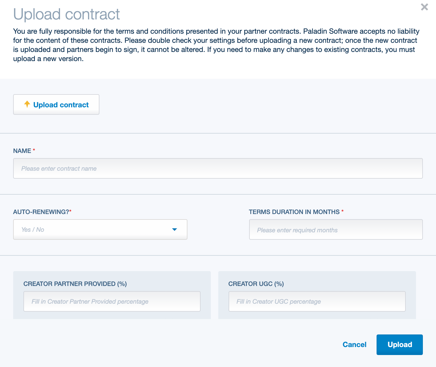The width and height of the screenshot is (436, 367).
Task: Click the Upload contract file button
Action: pos(56,104)
